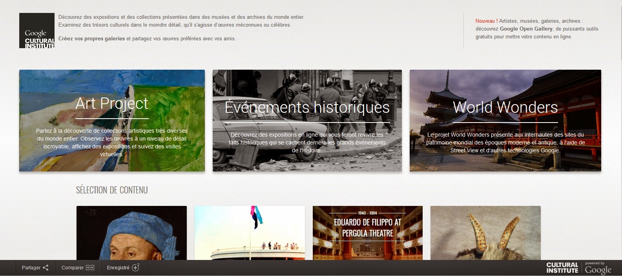
Task: Click the share icon next to Partager
Action: tap(46, 268)
